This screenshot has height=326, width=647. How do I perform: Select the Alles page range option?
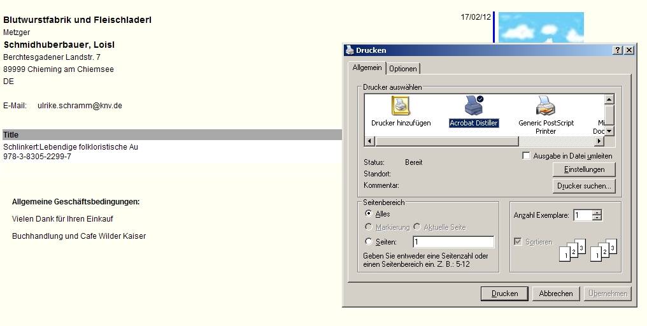(x=369, y=214)
